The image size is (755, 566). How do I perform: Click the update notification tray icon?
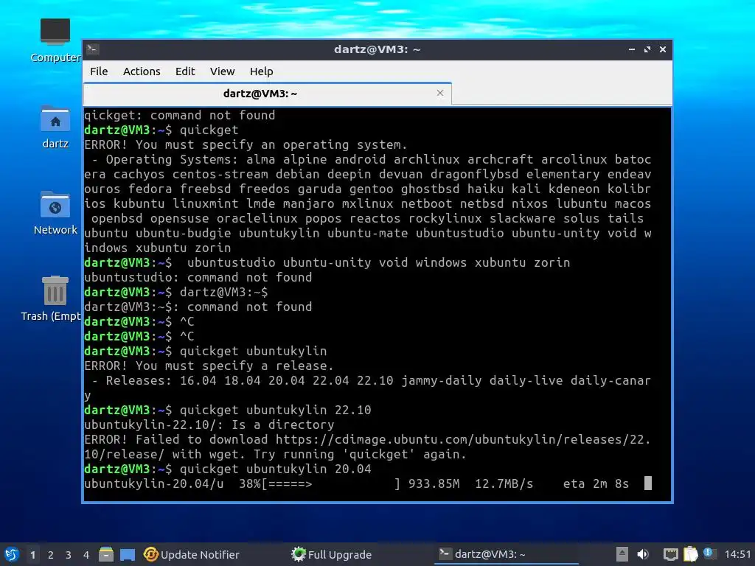point(709,553)
